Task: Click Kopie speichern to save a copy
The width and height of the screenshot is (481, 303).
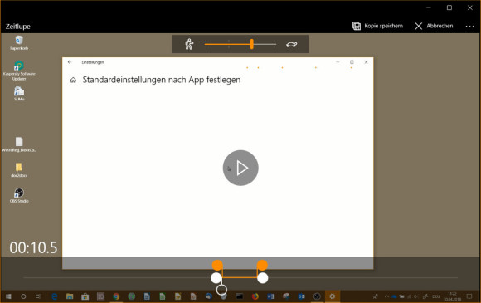Action: click(377, 26)
